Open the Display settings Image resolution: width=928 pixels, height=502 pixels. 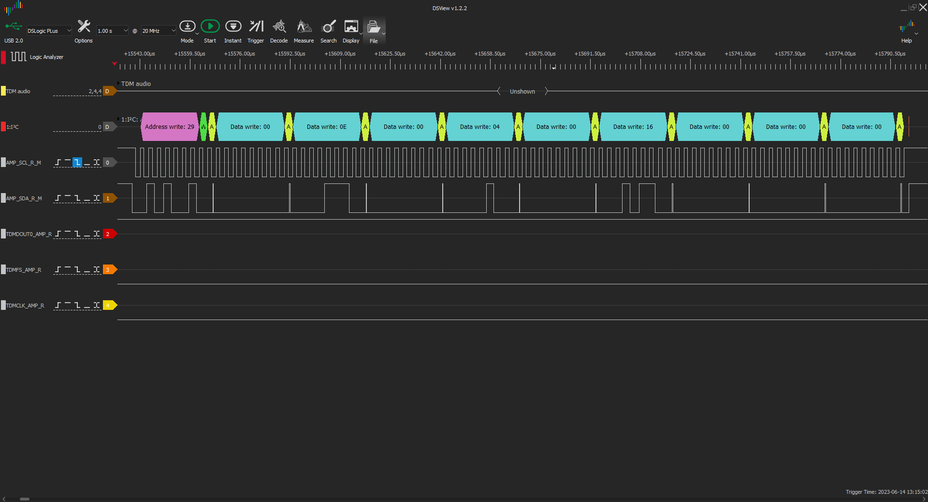[351, 31]
